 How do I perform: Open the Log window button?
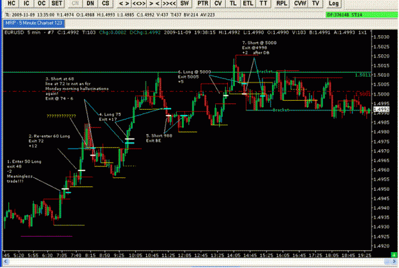click(334, 3)
